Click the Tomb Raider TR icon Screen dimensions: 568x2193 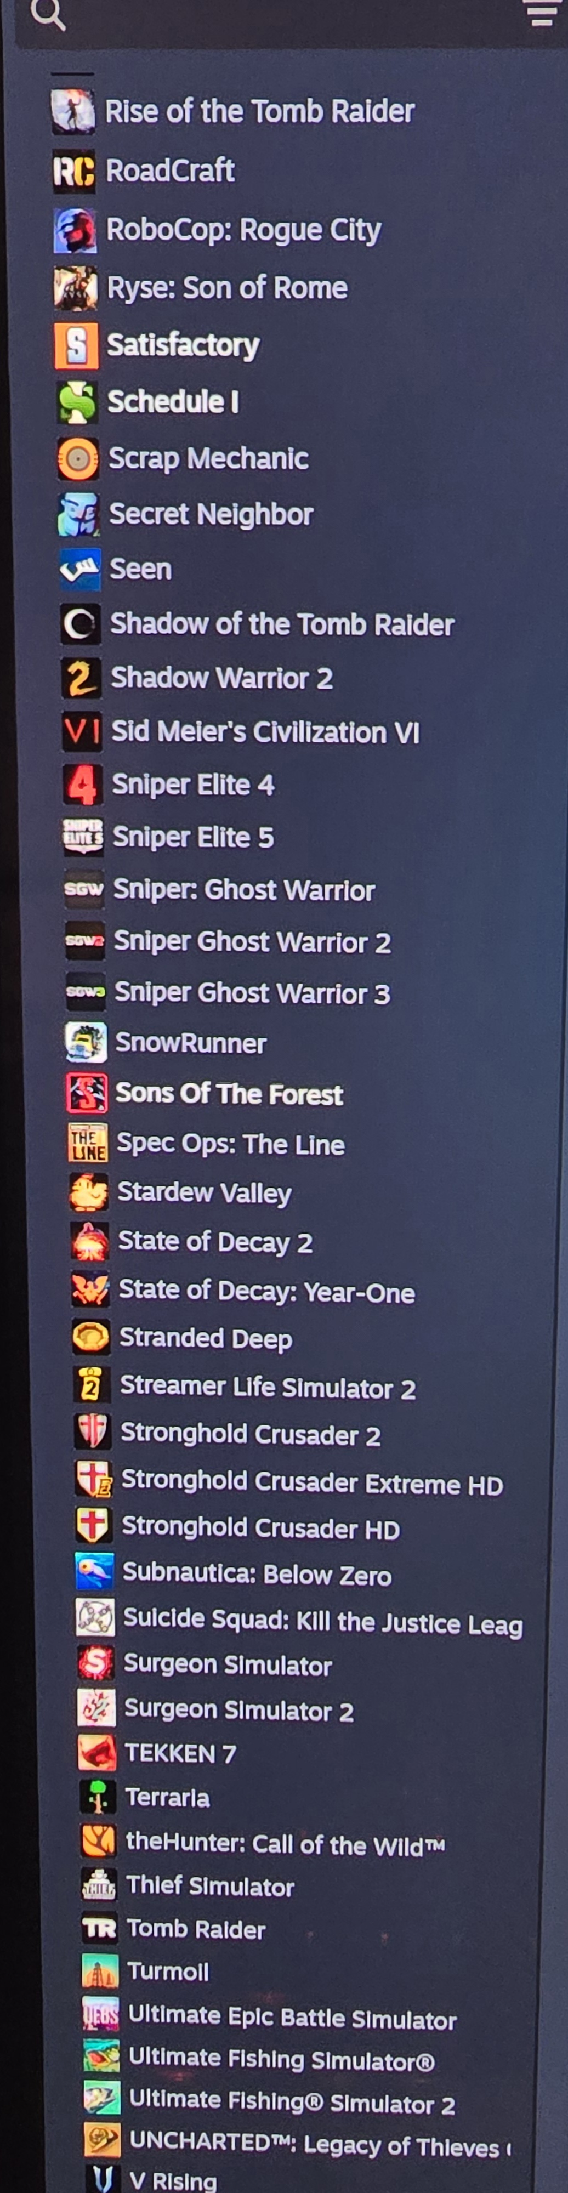[99, 1928]
